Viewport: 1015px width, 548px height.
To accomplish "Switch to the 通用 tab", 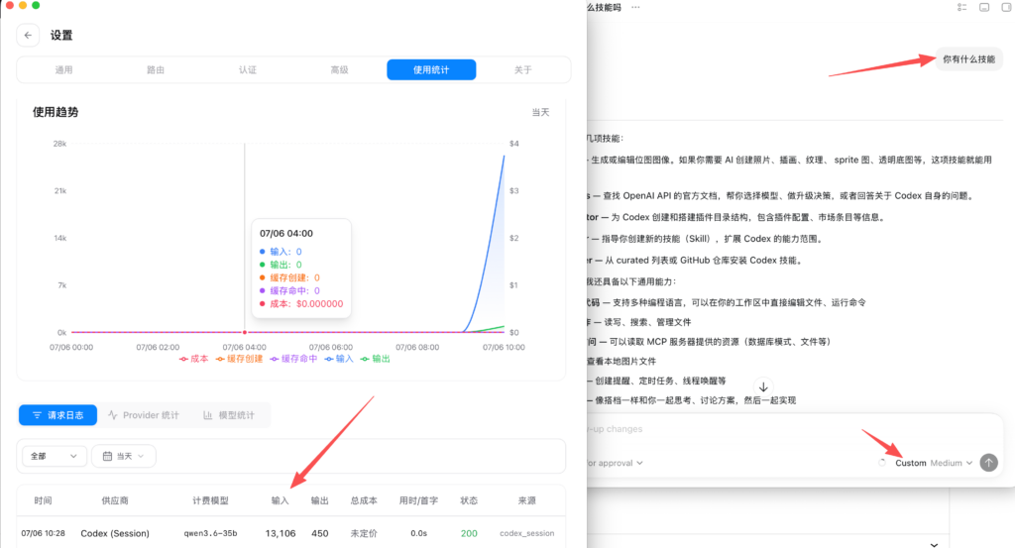I will pyautogui.click(x=63, y=70).
